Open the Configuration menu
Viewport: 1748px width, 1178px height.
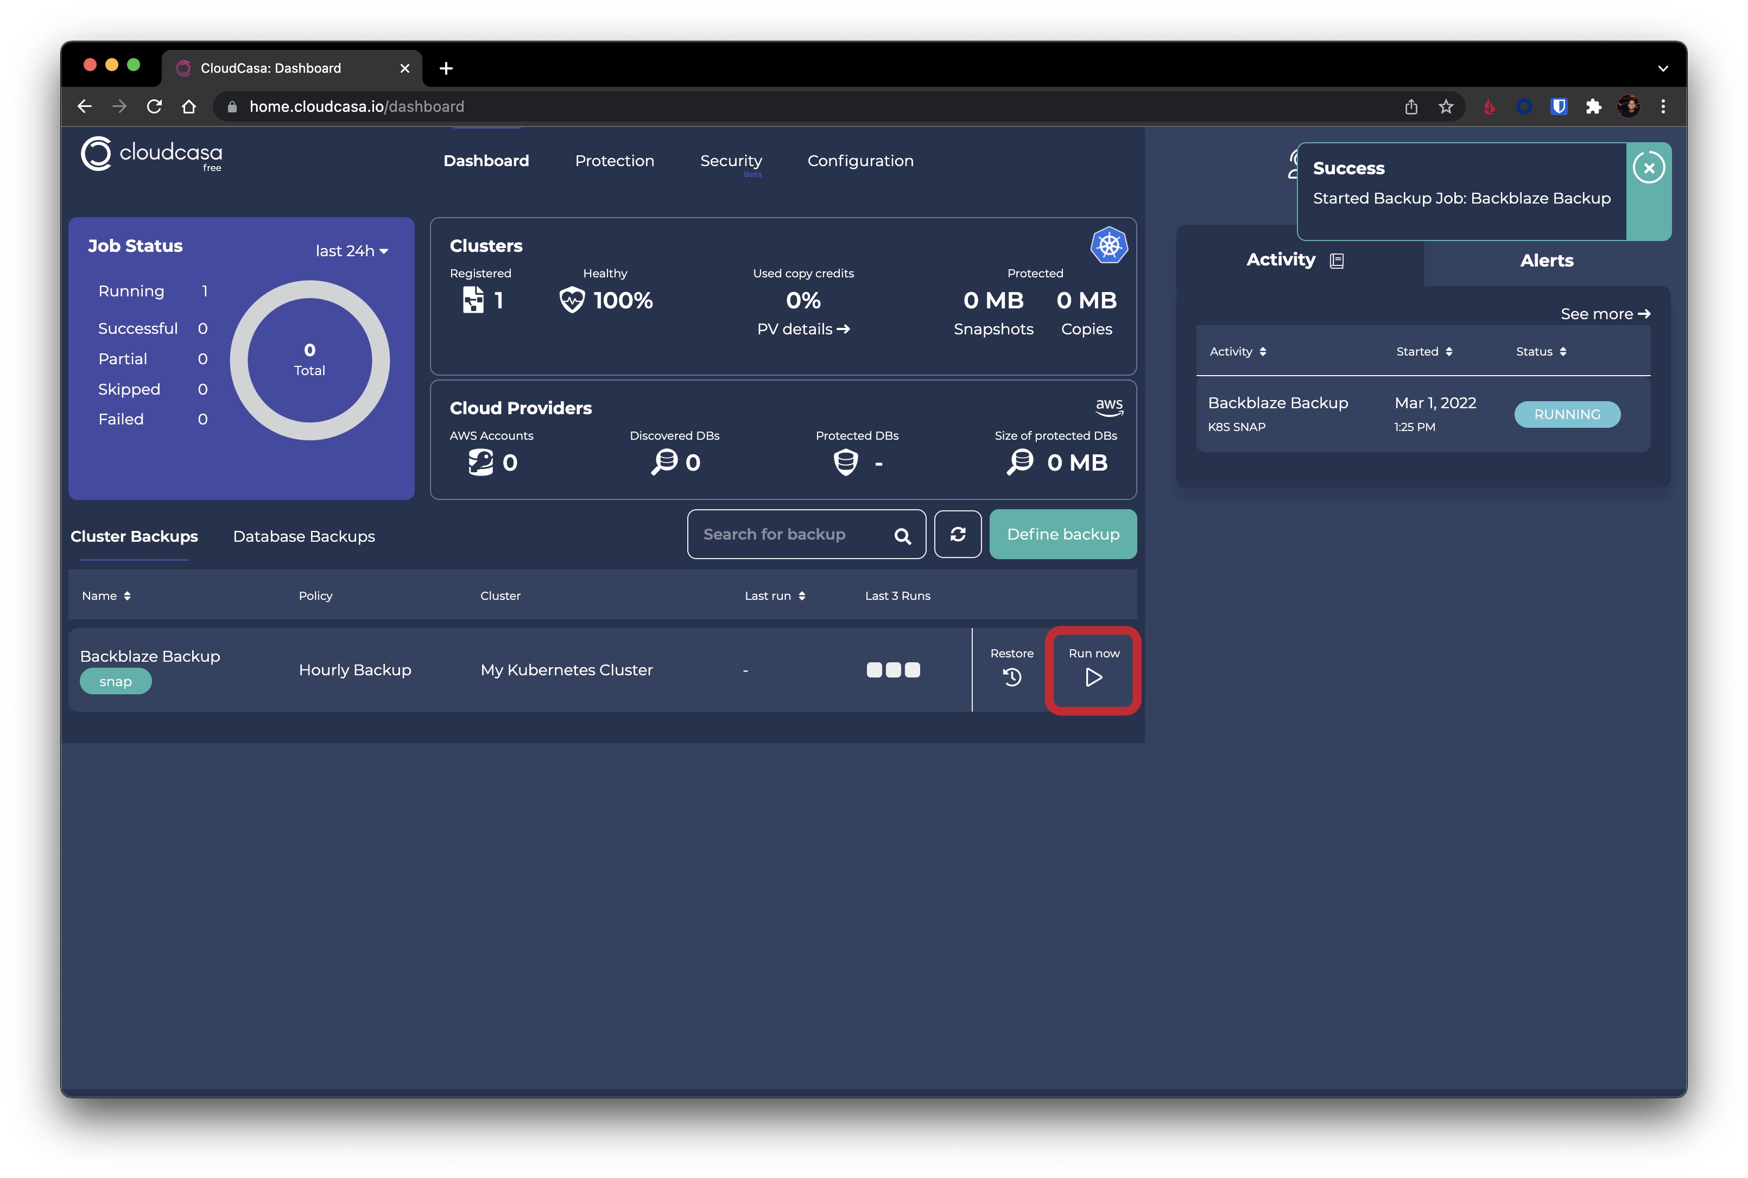pyautogui.click(x=860, y=161)
